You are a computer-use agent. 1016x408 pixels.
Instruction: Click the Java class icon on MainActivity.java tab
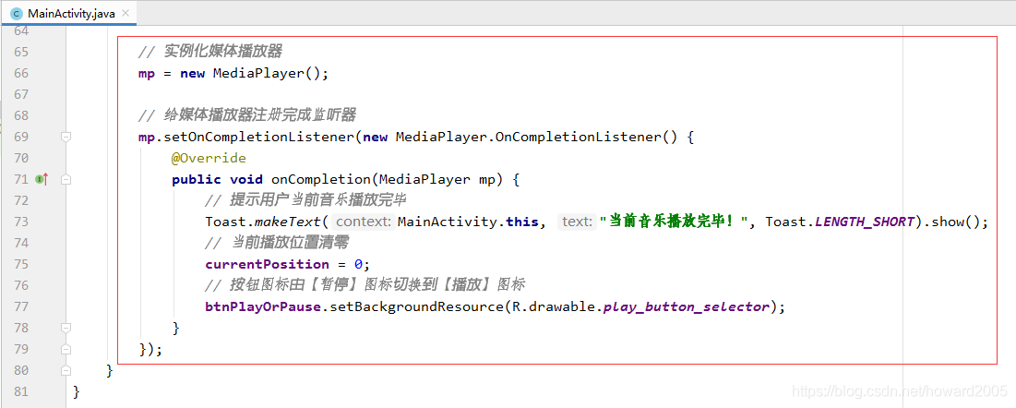pos(17,14)
